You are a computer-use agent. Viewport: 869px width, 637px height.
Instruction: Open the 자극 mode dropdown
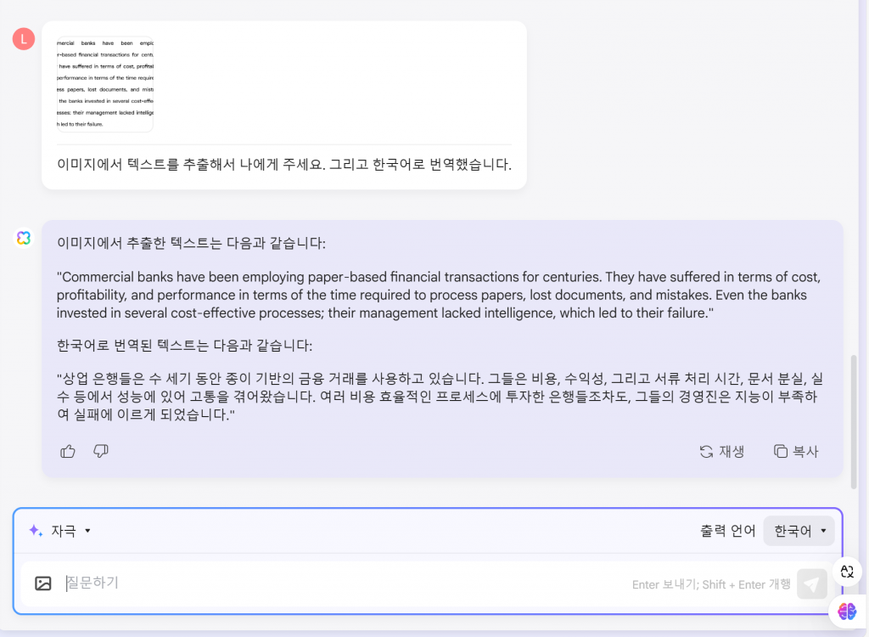(x=59, y=530)
